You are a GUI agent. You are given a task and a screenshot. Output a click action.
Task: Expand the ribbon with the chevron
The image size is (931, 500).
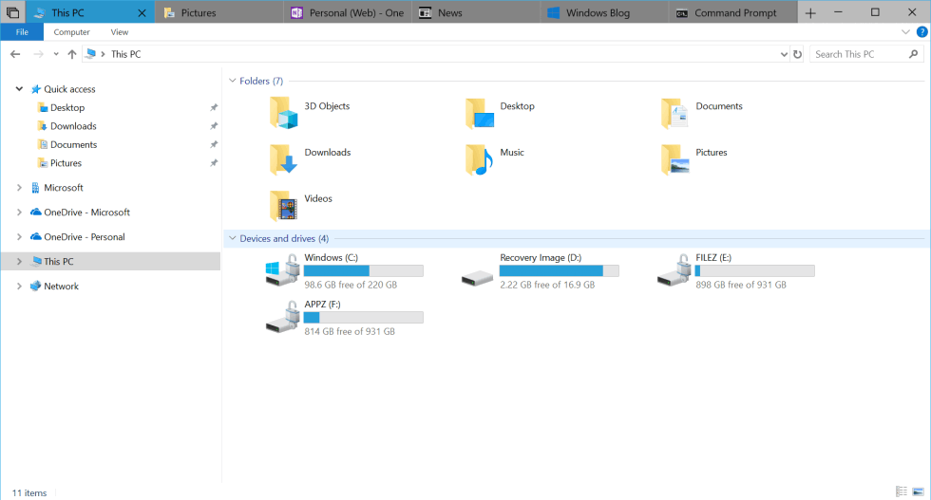click(905, 32)
